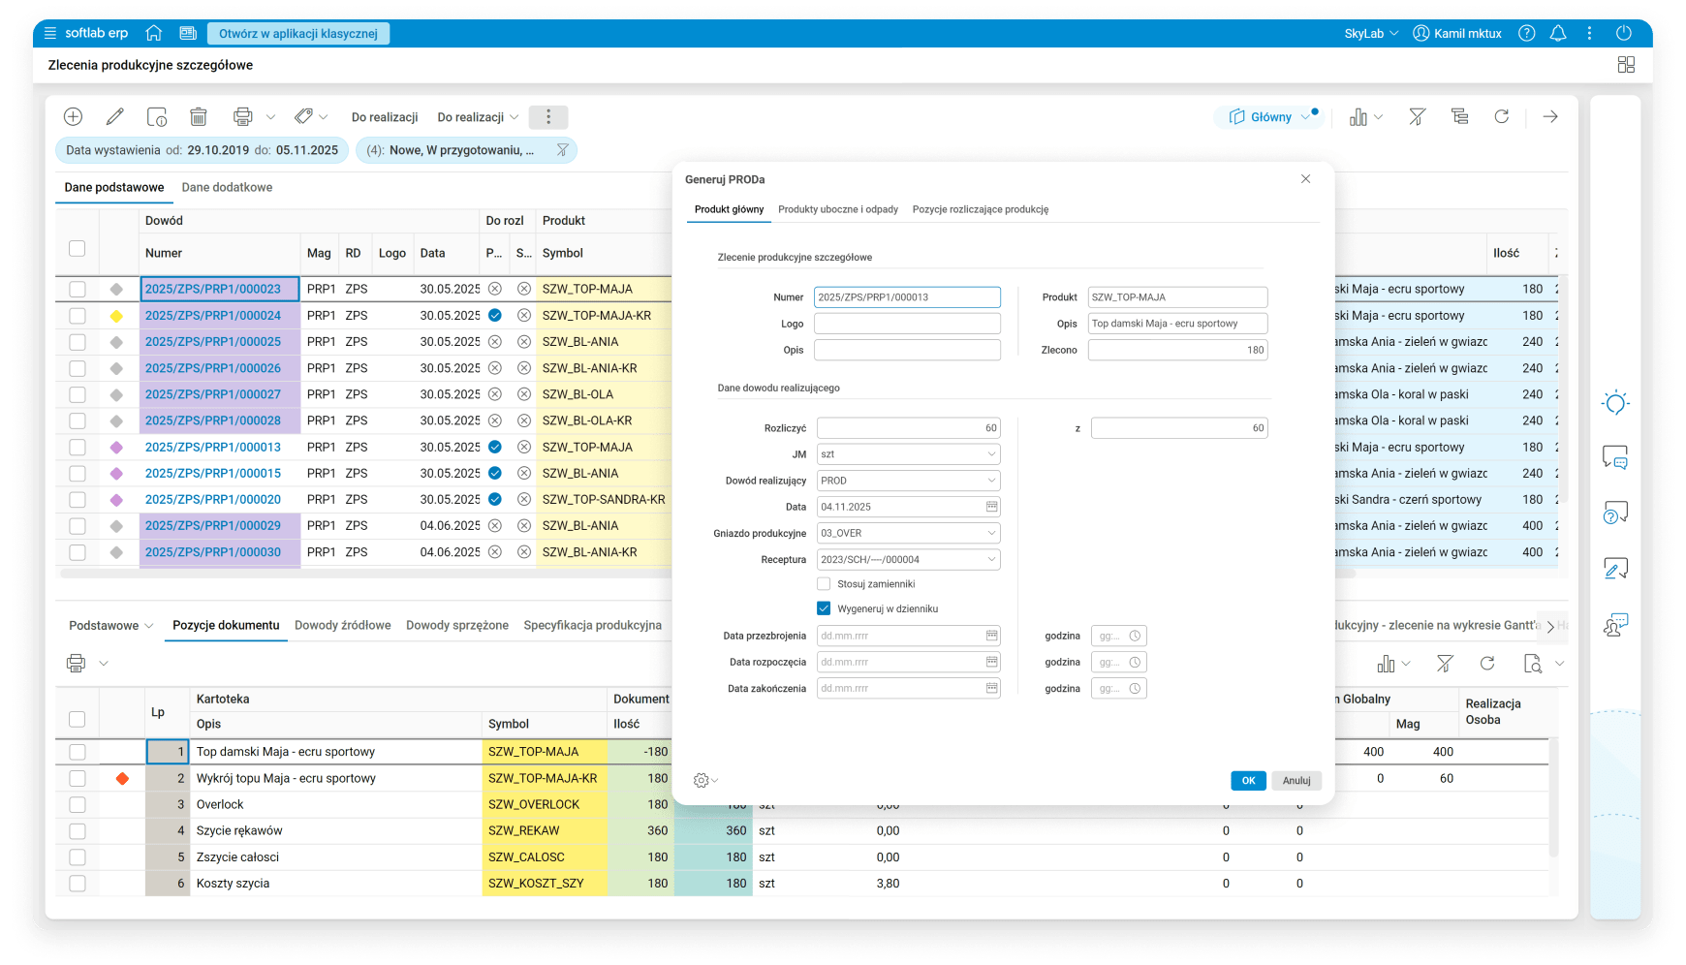Uncheck Wygeneruj w dzienniku checkbox
The height and width of the screenshot is (965, 1686).
click(824, 609)
